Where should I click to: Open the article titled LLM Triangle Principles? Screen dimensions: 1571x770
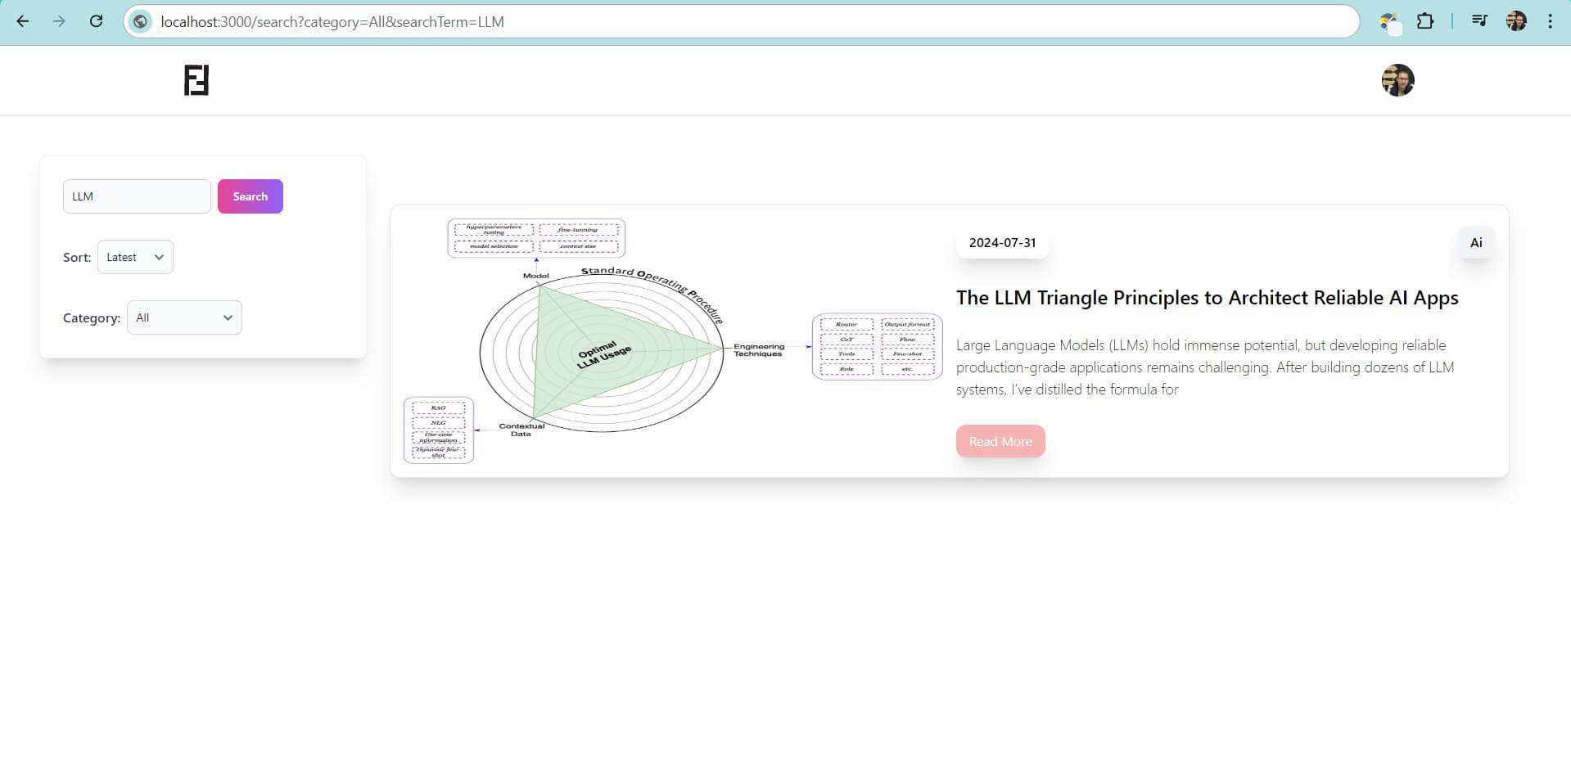click(1207, 298)
